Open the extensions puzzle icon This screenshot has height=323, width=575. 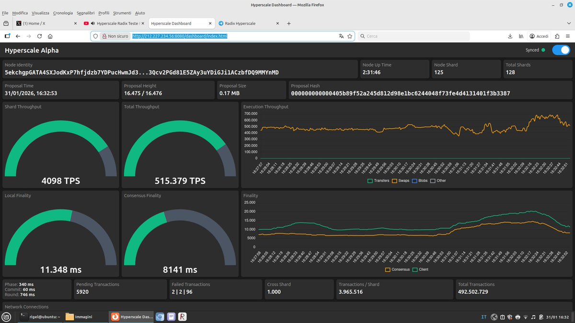557,36
